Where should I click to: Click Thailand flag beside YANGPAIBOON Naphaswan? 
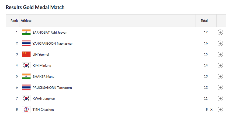pyautogui.click(x=26, y=43)
